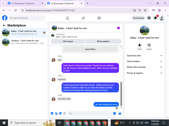Open the notifications bell in the header
Image resolution: width=169 pixels, height=126 pixels.
pyautogui.click(x=155, y=18)
